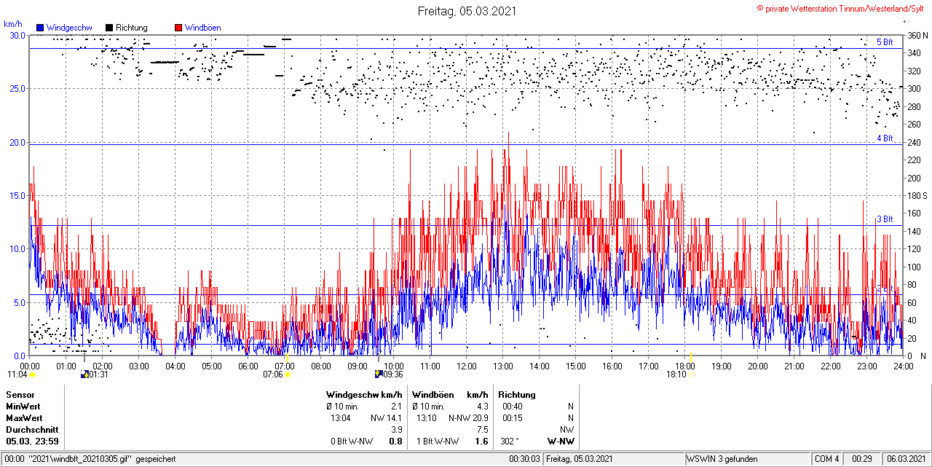
Task: Click the '05.03. 23:59' timestamp label
Action: (x=33, y=442)
